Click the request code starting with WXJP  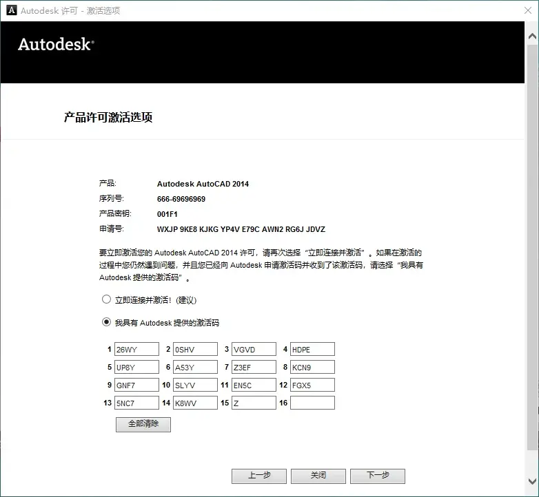pos(241,229)
